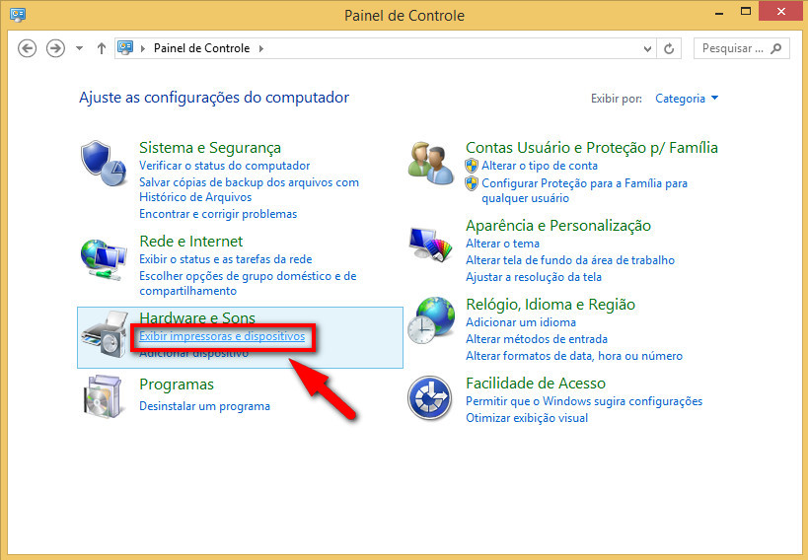
Task: Click the window system menu icon in title bar
Action: click(18, 14)
